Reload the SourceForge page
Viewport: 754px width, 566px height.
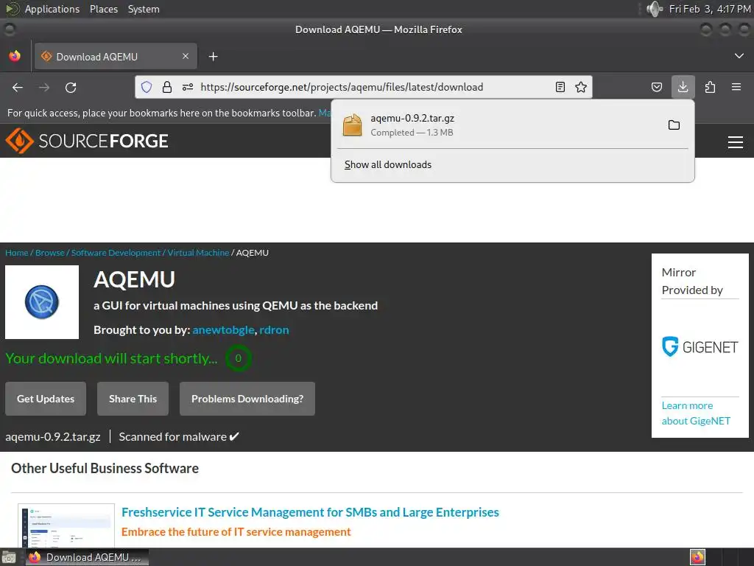(71, 87)
